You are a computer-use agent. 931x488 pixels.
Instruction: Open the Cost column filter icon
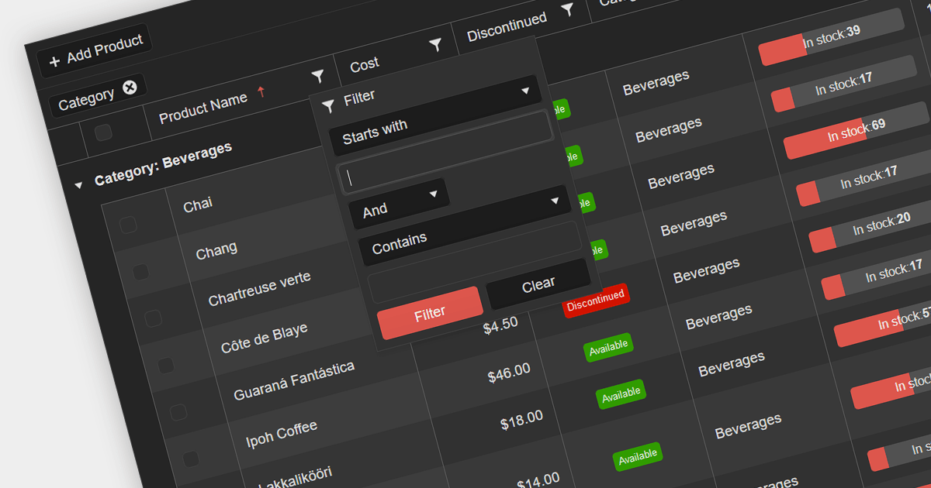pos(436,45)
